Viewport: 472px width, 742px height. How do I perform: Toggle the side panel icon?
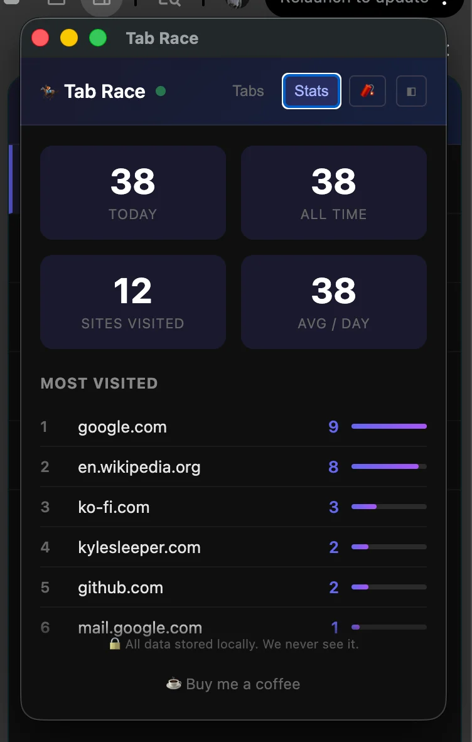coord(411,91)
